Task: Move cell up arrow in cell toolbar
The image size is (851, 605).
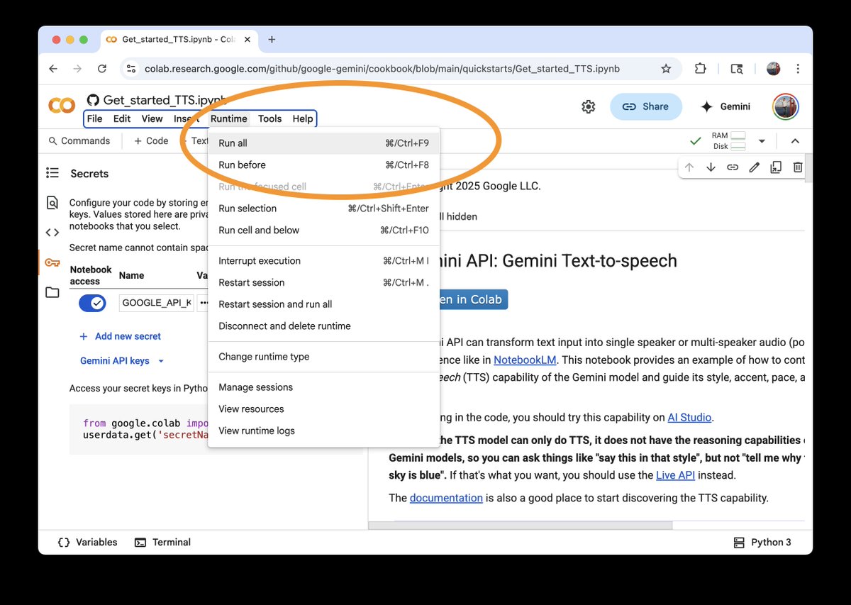Action: 689,167
